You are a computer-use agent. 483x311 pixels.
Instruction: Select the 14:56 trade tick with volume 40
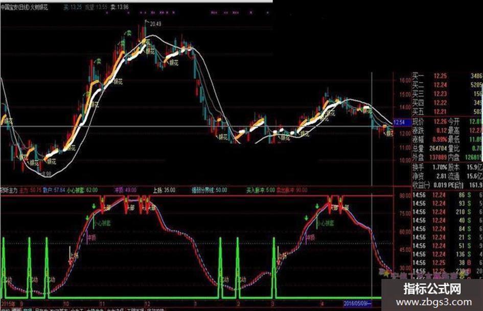(448, 221)
